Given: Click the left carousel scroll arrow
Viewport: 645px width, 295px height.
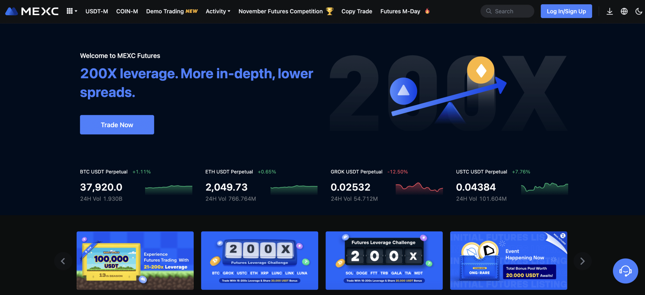Looking at the screenshot, I should pos(62,261).
